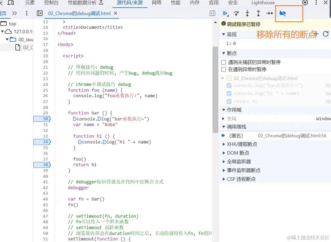Hide the navigator sidebar
331x242 pixels.
click(x=40, y=13)
